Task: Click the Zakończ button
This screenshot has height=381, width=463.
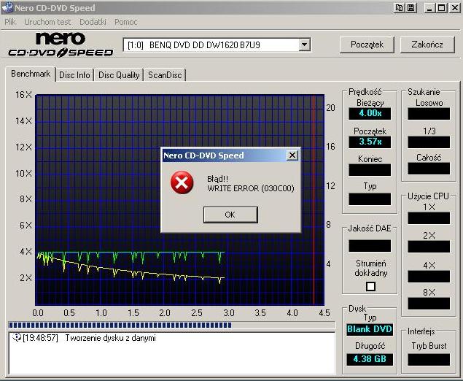Action: coord(427,45)
